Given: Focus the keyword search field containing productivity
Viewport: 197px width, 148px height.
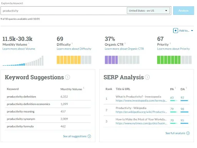Looking at the screenshot, I should [63, 11].
